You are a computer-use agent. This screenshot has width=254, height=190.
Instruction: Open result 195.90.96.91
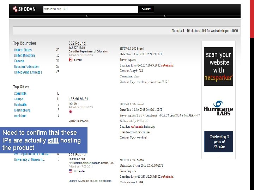point(78,99)
